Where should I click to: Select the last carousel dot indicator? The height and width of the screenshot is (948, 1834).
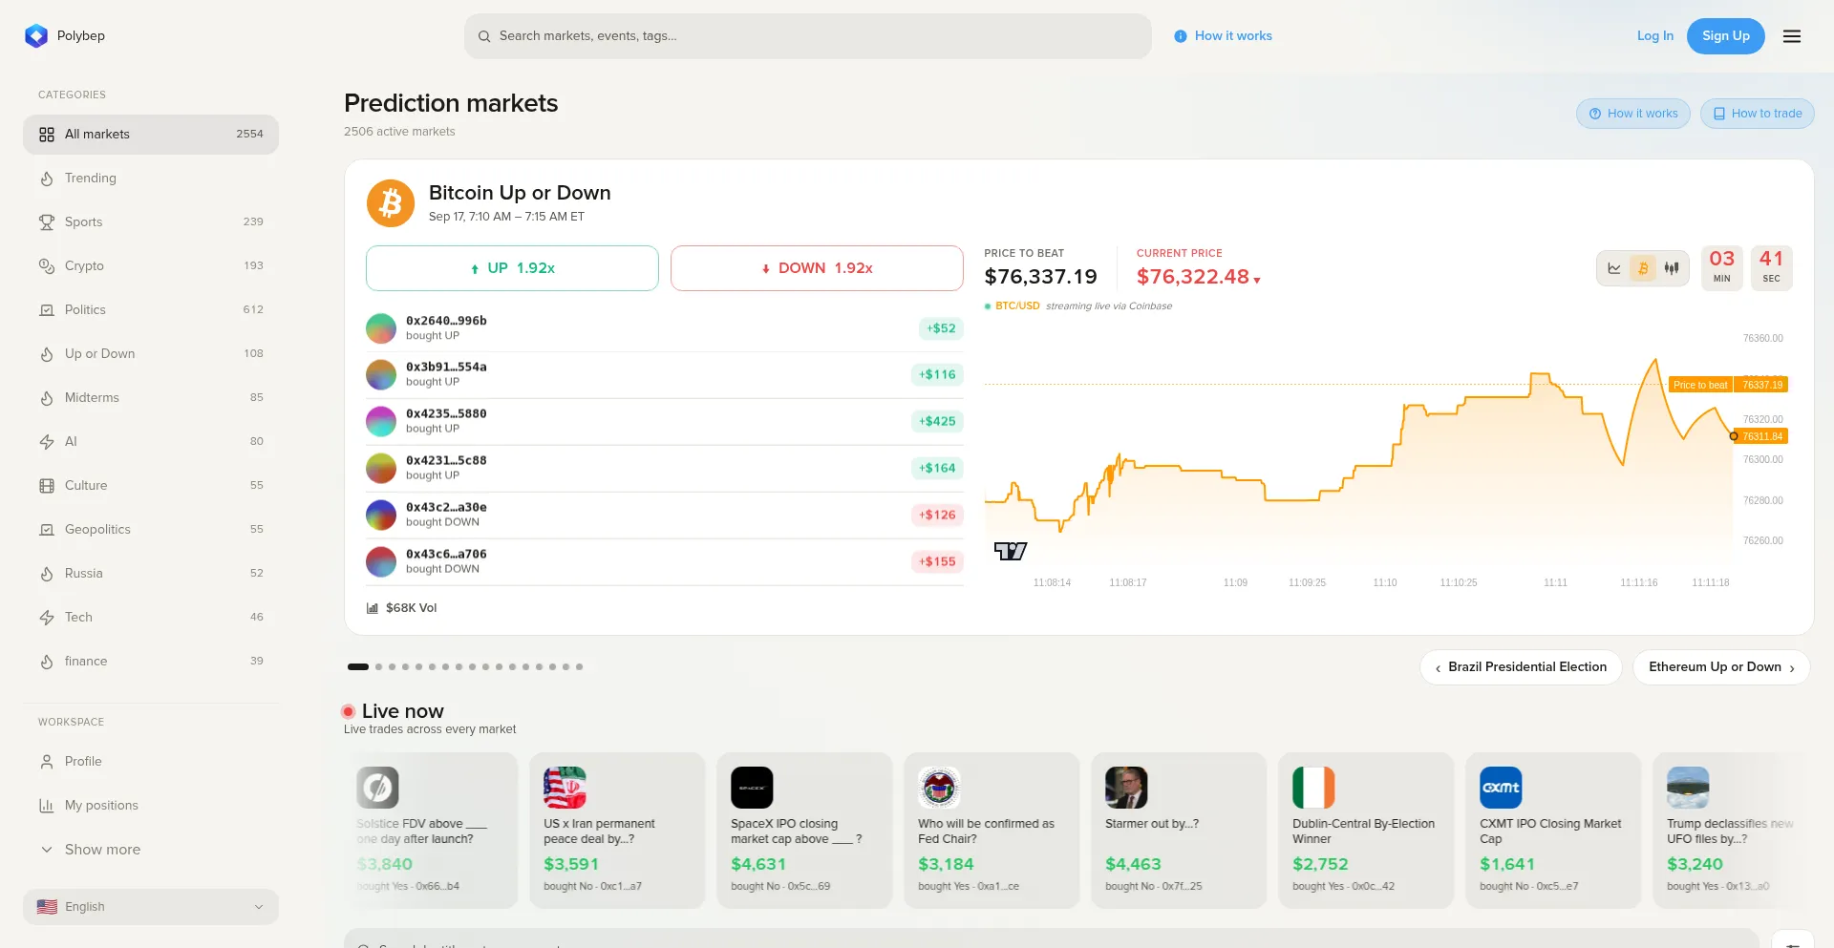click(580, 667)
